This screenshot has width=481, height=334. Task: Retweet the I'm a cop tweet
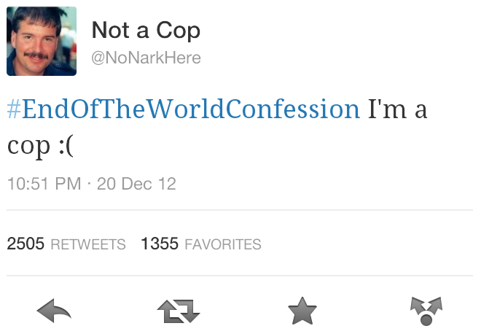[179, 311]
